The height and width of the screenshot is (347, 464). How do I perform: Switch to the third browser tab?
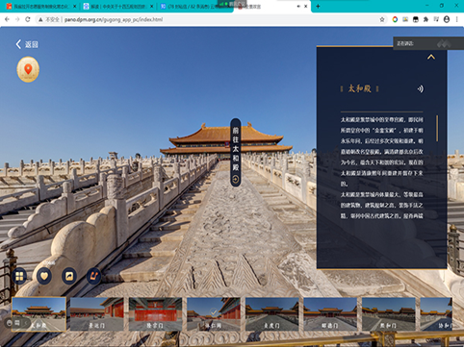[194, 6]
